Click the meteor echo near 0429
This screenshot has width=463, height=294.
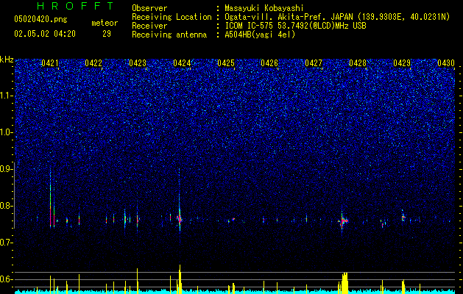tap(403, 218)
